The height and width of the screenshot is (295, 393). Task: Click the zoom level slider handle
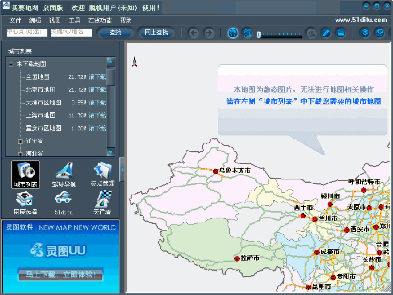point(258,35)
